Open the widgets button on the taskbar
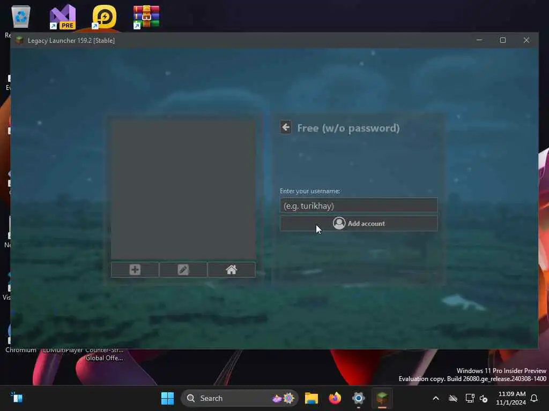Viewport: 549px width, 411px height. pos(17,398)
